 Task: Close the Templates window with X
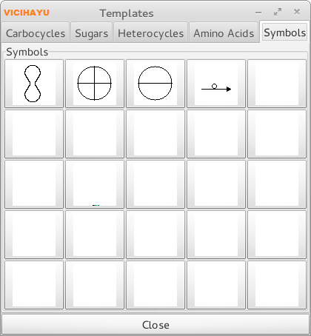(297, 12)
